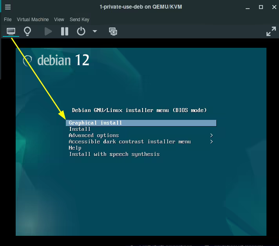Select Advanced options entry
Image resolution: width=279 pixels, height=246 pixels.
[141, 136]
